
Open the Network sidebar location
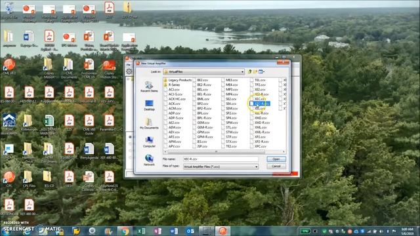pyautogui.click(x=149, y=160)
